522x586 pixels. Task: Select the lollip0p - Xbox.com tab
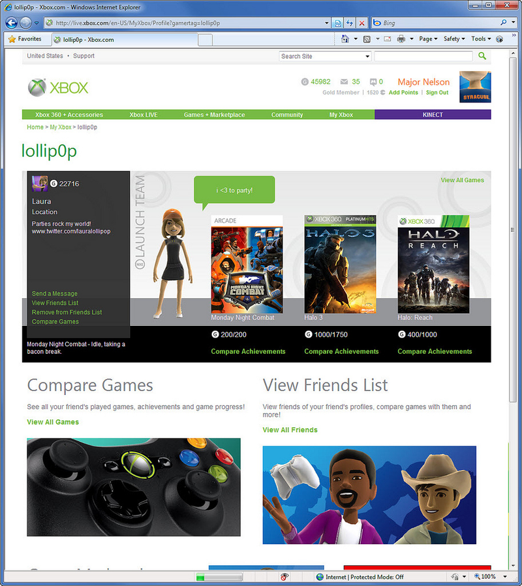click(125, 39)
